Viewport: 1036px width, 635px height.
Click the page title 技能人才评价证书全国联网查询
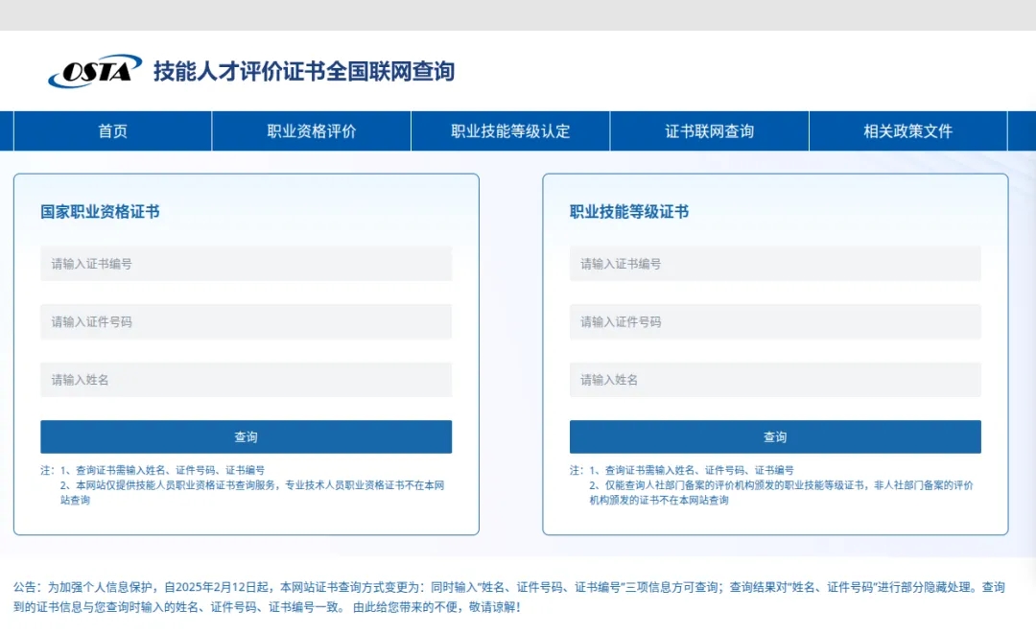point(303,71)
